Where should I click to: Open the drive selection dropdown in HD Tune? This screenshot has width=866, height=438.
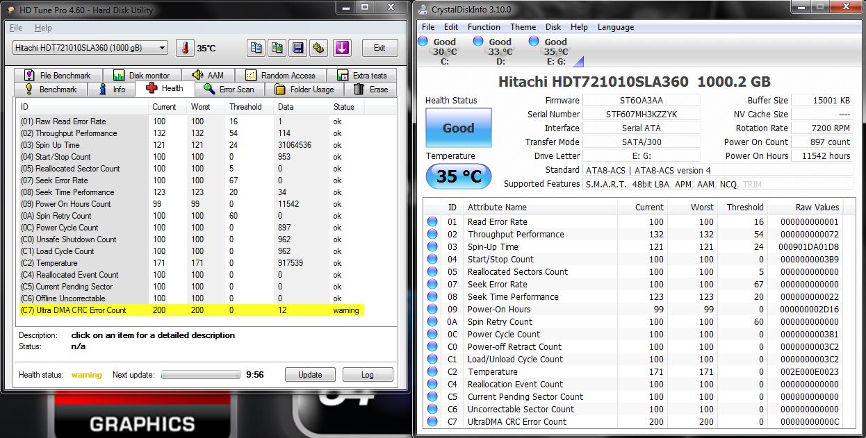point(90,48)
